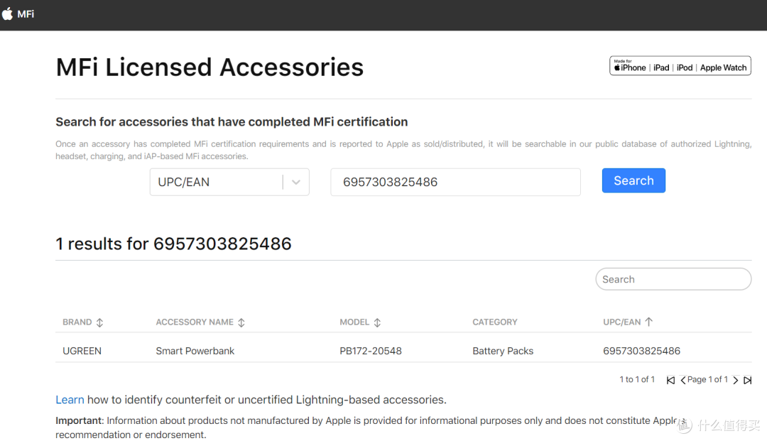The height and width of the screenshot is (441, 767).
Task: Click the MFi header menu label
Action: click(26, 14)
